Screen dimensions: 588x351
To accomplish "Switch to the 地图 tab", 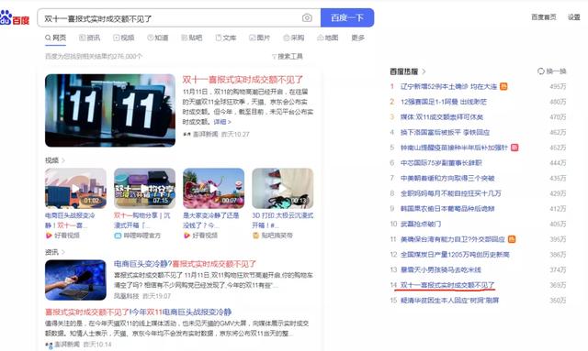I will pos(328,38).
